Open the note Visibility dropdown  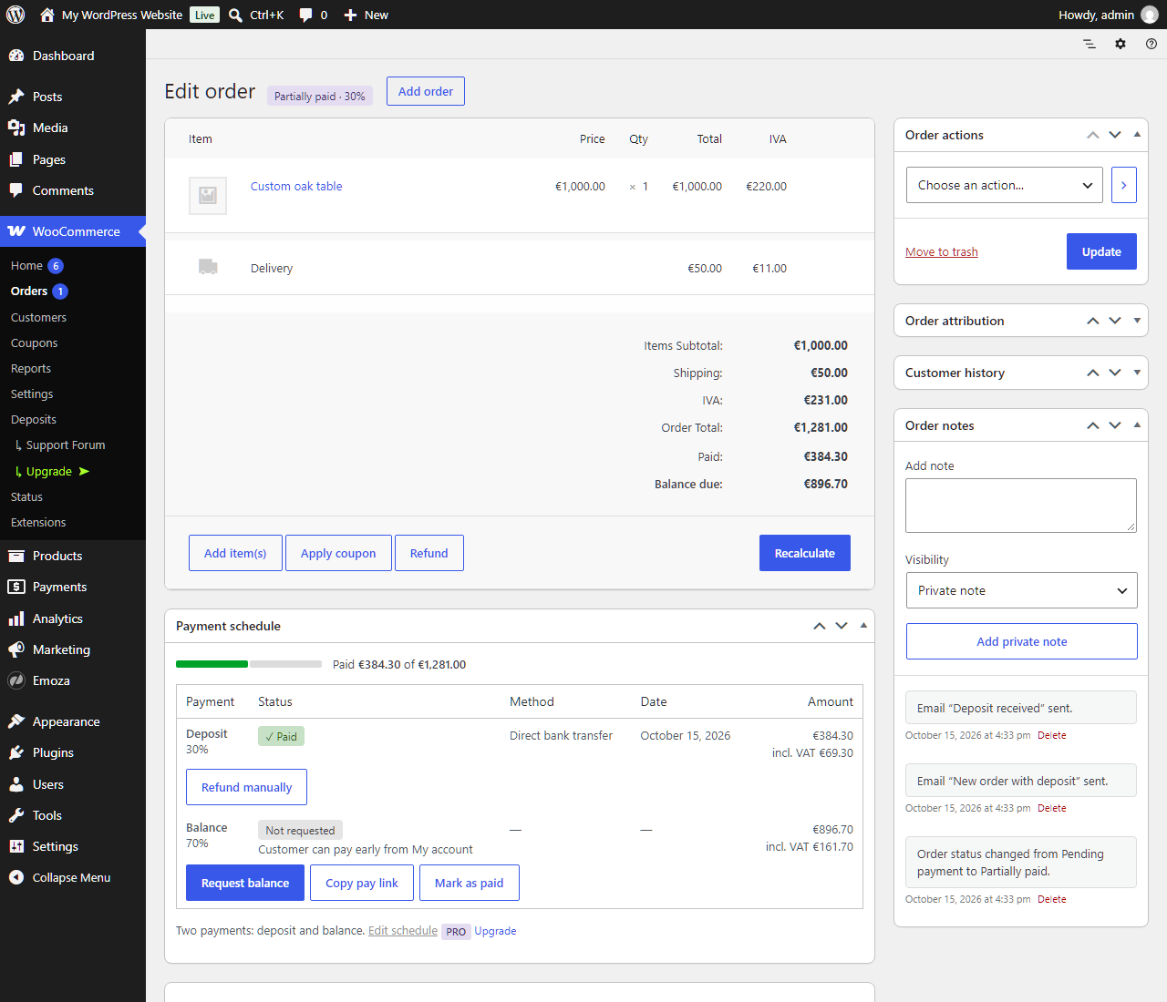[x=1022, y=590]
